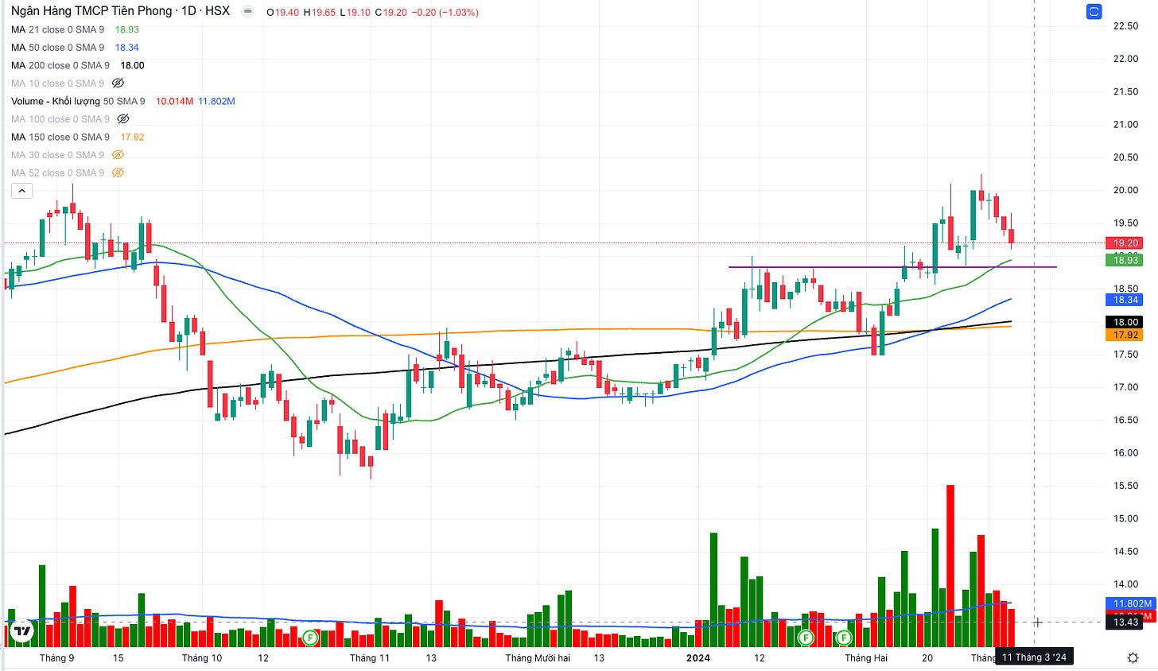The image size is (1158, 671).
Task: Click the 11 Tháng 3 '24 date label
Action: point(1033,657)
